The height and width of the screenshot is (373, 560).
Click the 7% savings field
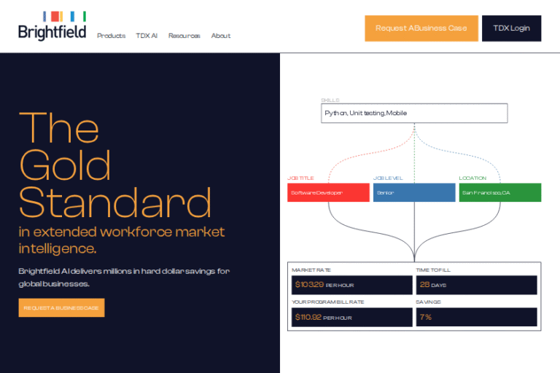click(476, 317)
